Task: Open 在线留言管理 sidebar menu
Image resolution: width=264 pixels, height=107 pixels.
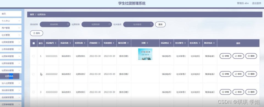Action: click(x=11, y=97)
